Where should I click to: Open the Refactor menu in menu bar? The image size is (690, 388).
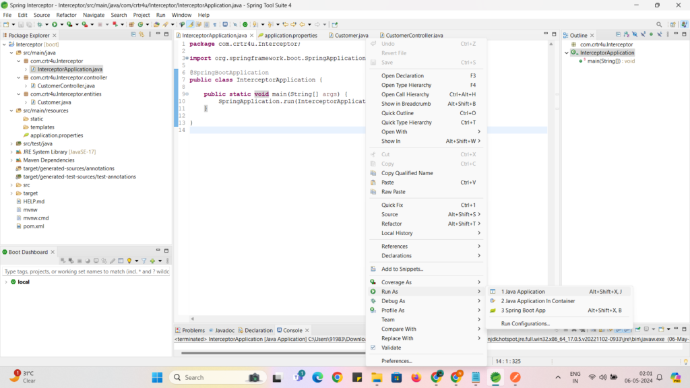(66, 15)
